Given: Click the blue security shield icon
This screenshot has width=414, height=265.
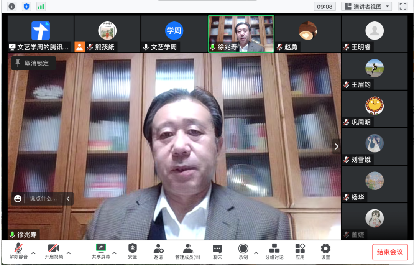Looking at the screenshot, I should [x=26, y=6].
